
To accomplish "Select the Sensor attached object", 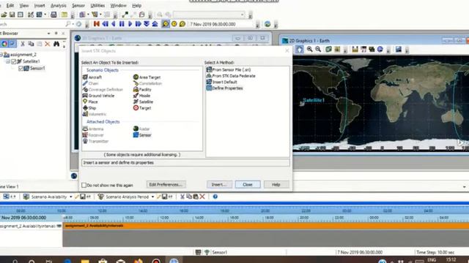I will tap(142, 135).
